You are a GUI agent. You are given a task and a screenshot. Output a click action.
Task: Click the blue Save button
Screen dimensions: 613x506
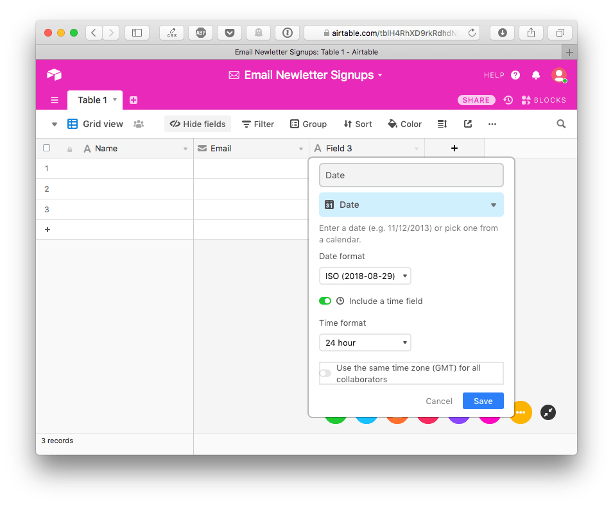[x=483, y=401]
